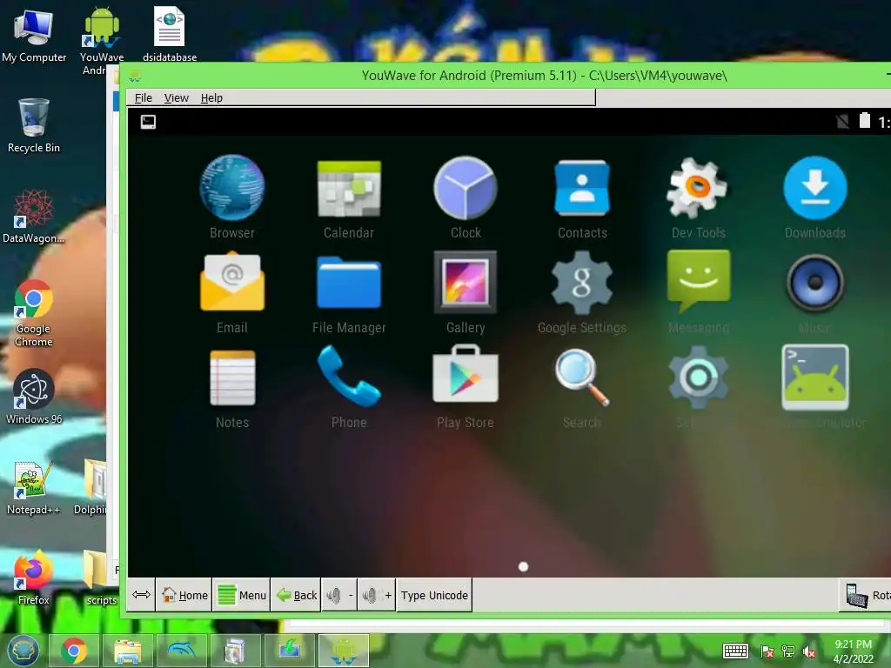Open File Explorer from the taskbar

128,651
